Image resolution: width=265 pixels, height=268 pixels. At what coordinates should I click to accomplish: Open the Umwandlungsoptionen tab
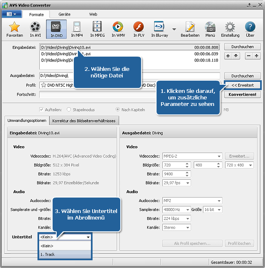(27, 121)
